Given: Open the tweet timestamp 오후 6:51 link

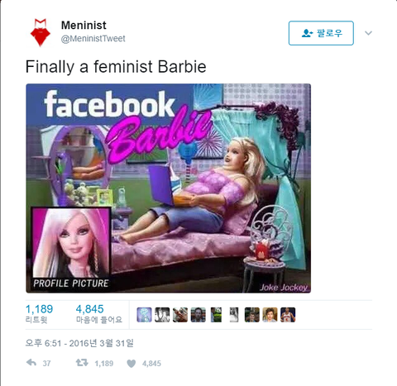Looking at the screenshot, I should (79, 343).
